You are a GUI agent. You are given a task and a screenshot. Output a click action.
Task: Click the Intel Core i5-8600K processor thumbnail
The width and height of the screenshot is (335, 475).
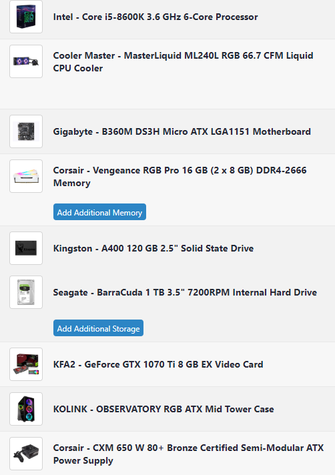point(26,17)
